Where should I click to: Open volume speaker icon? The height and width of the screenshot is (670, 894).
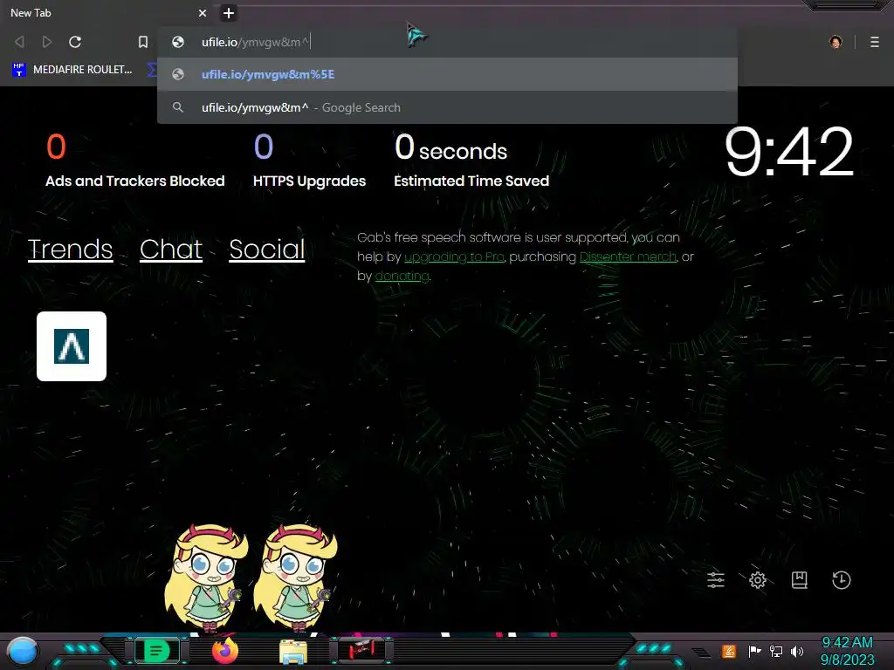click(797, 651)
